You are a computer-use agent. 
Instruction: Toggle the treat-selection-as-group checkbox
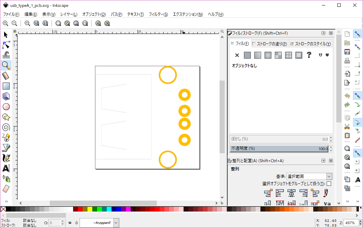point(329,184)
